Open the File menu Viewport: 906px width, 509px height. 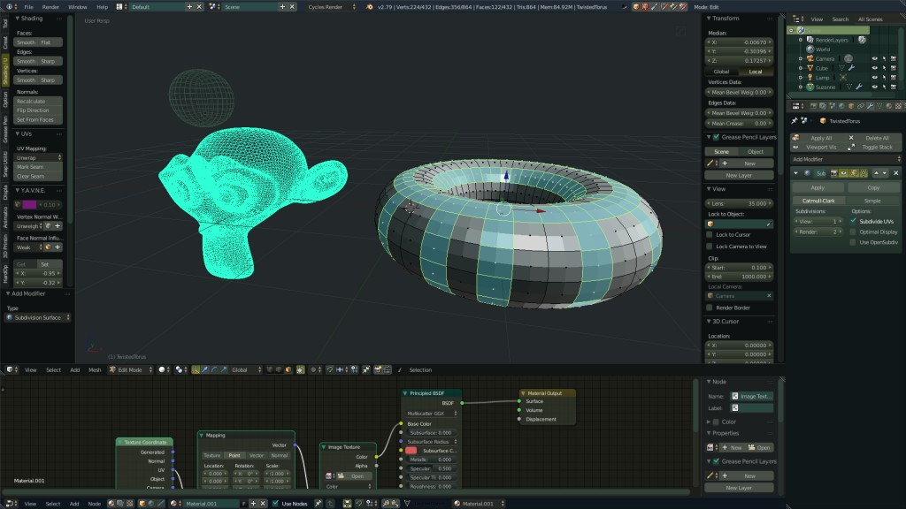29,7
